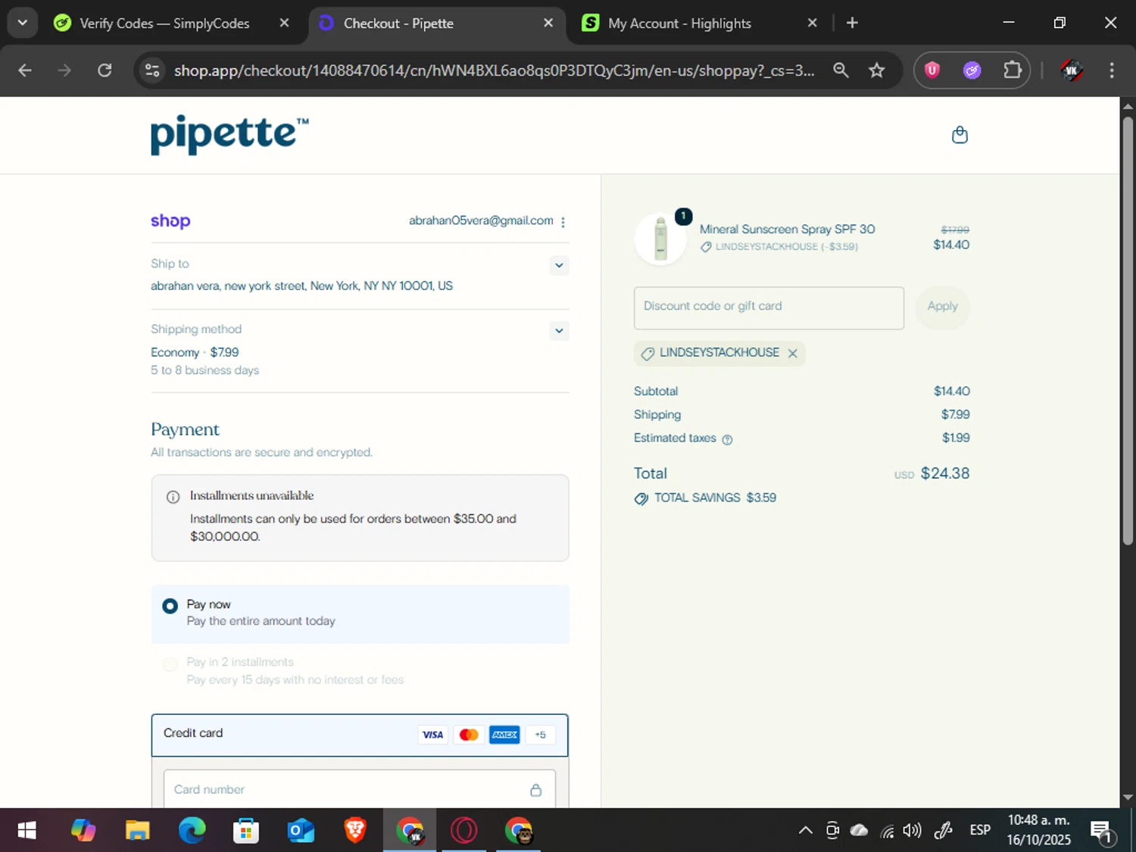Screen dimensions: 1136x852
Task: Click the total savings tag icon
Action: (641, 498)
